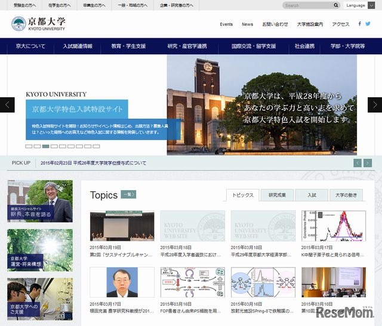
Task: Open 社会連携 main menu
Action: [x=304, y=46]
